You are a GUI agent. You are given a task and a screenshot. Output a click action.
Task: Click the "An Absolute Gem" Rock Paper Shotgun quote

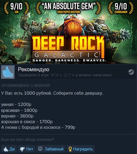[68, 8]
